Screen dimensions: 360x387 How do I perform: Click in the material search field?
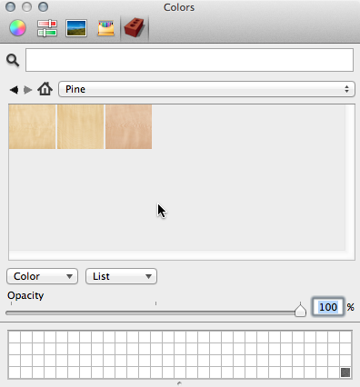(189, 60)
